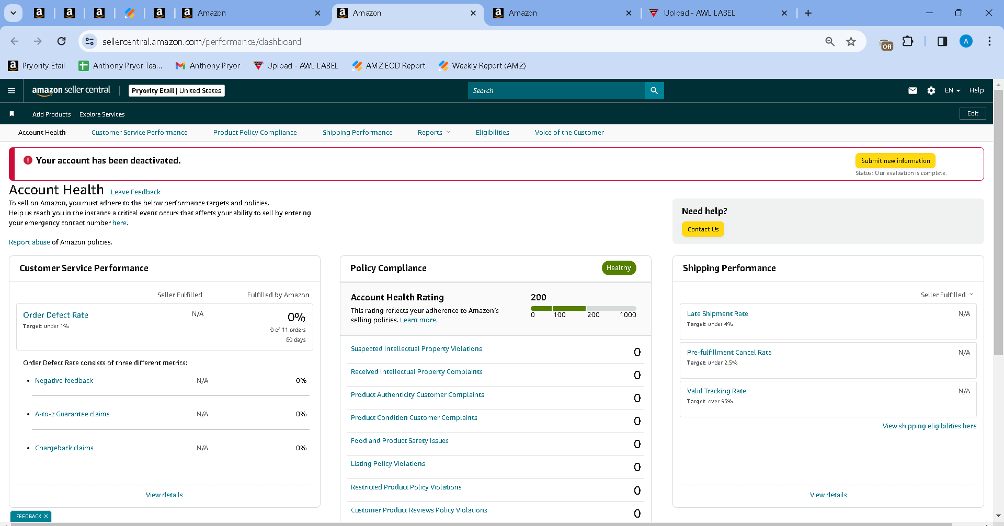
Task: Open the Seller Central messages envelope
Action: coord(912,91)
